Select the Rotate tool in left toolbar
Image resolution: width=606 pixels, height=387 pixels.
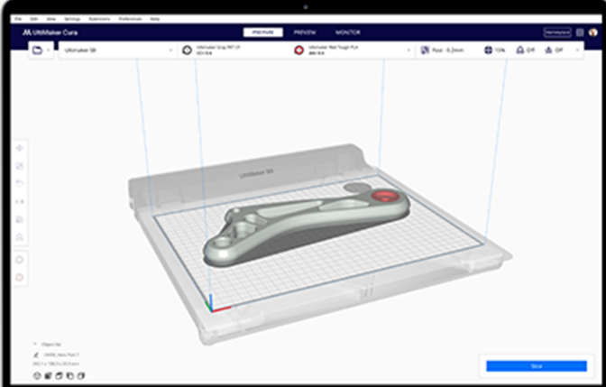pyautogui.click(x=20, y=183)
